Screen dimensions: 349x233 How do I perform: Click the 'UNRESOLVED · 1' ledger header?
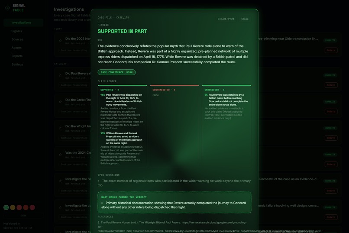215,90
